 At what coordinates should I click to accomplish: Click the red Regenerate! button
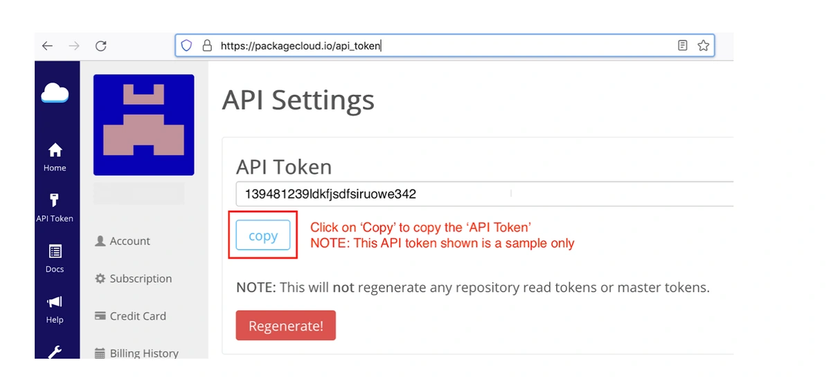285,326
